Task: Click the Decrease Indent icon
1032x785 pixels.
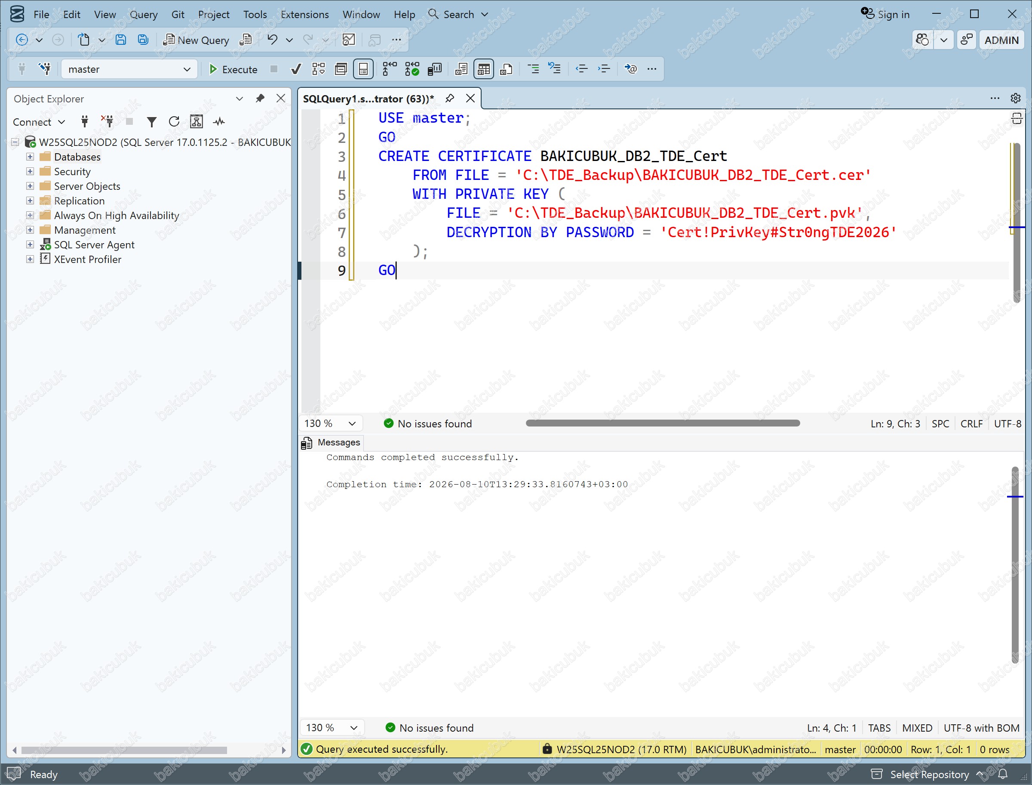Action: point(582,69)
